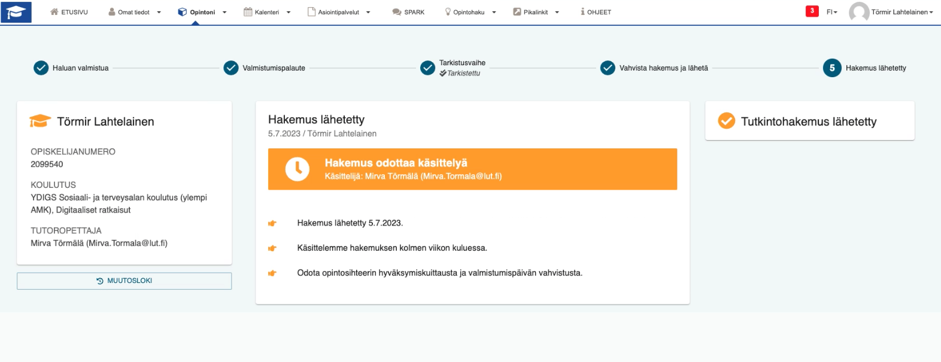Image resolution: width=941 pixels, height=362 pixels.
Task: Click pointing hand beside Odota opintosihteerin line
Action: point(272,273)
